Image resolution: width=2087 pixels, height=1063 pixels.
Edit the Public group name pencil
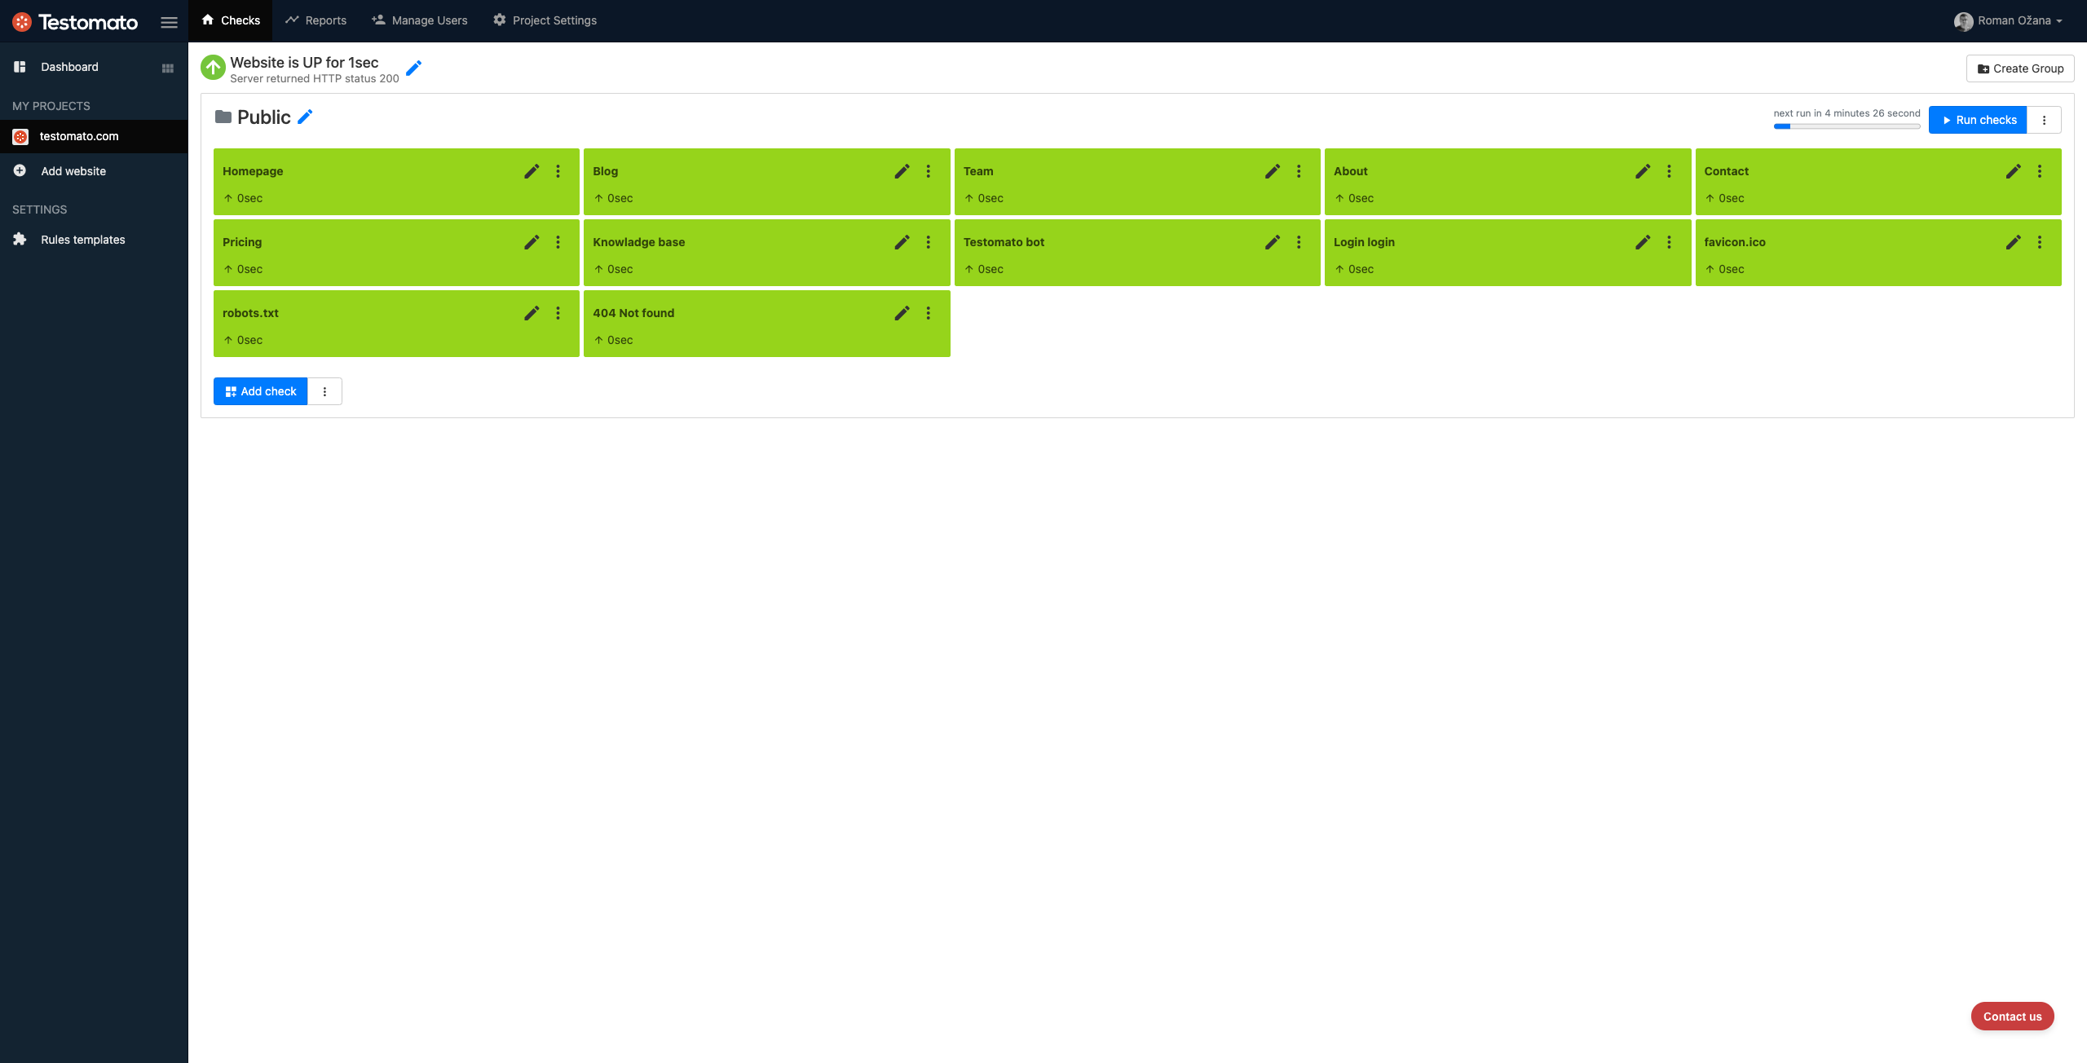[x=305, y=117]
